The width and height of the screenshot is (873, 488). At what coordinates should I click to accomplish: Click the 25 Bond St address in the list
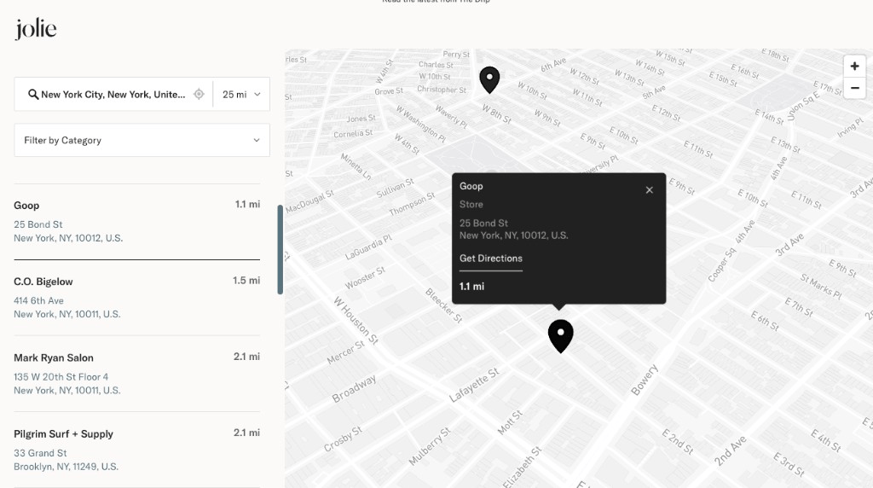[38, 224]
